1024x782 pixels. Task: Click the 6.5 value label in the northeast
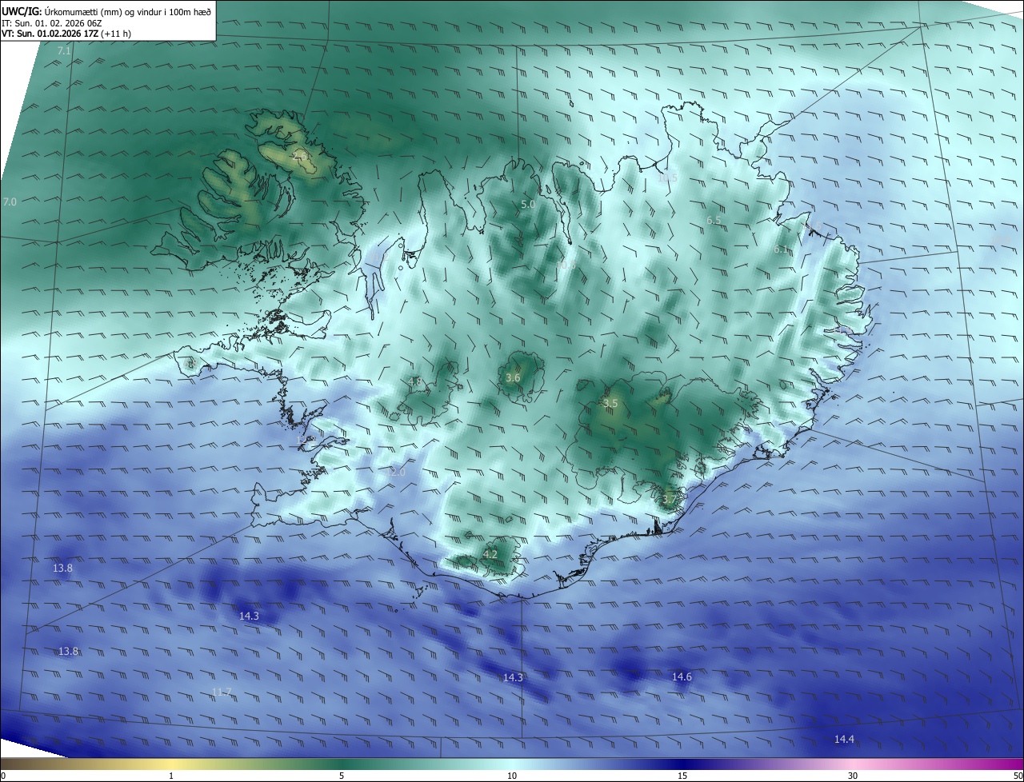click(x=714, y=220)
